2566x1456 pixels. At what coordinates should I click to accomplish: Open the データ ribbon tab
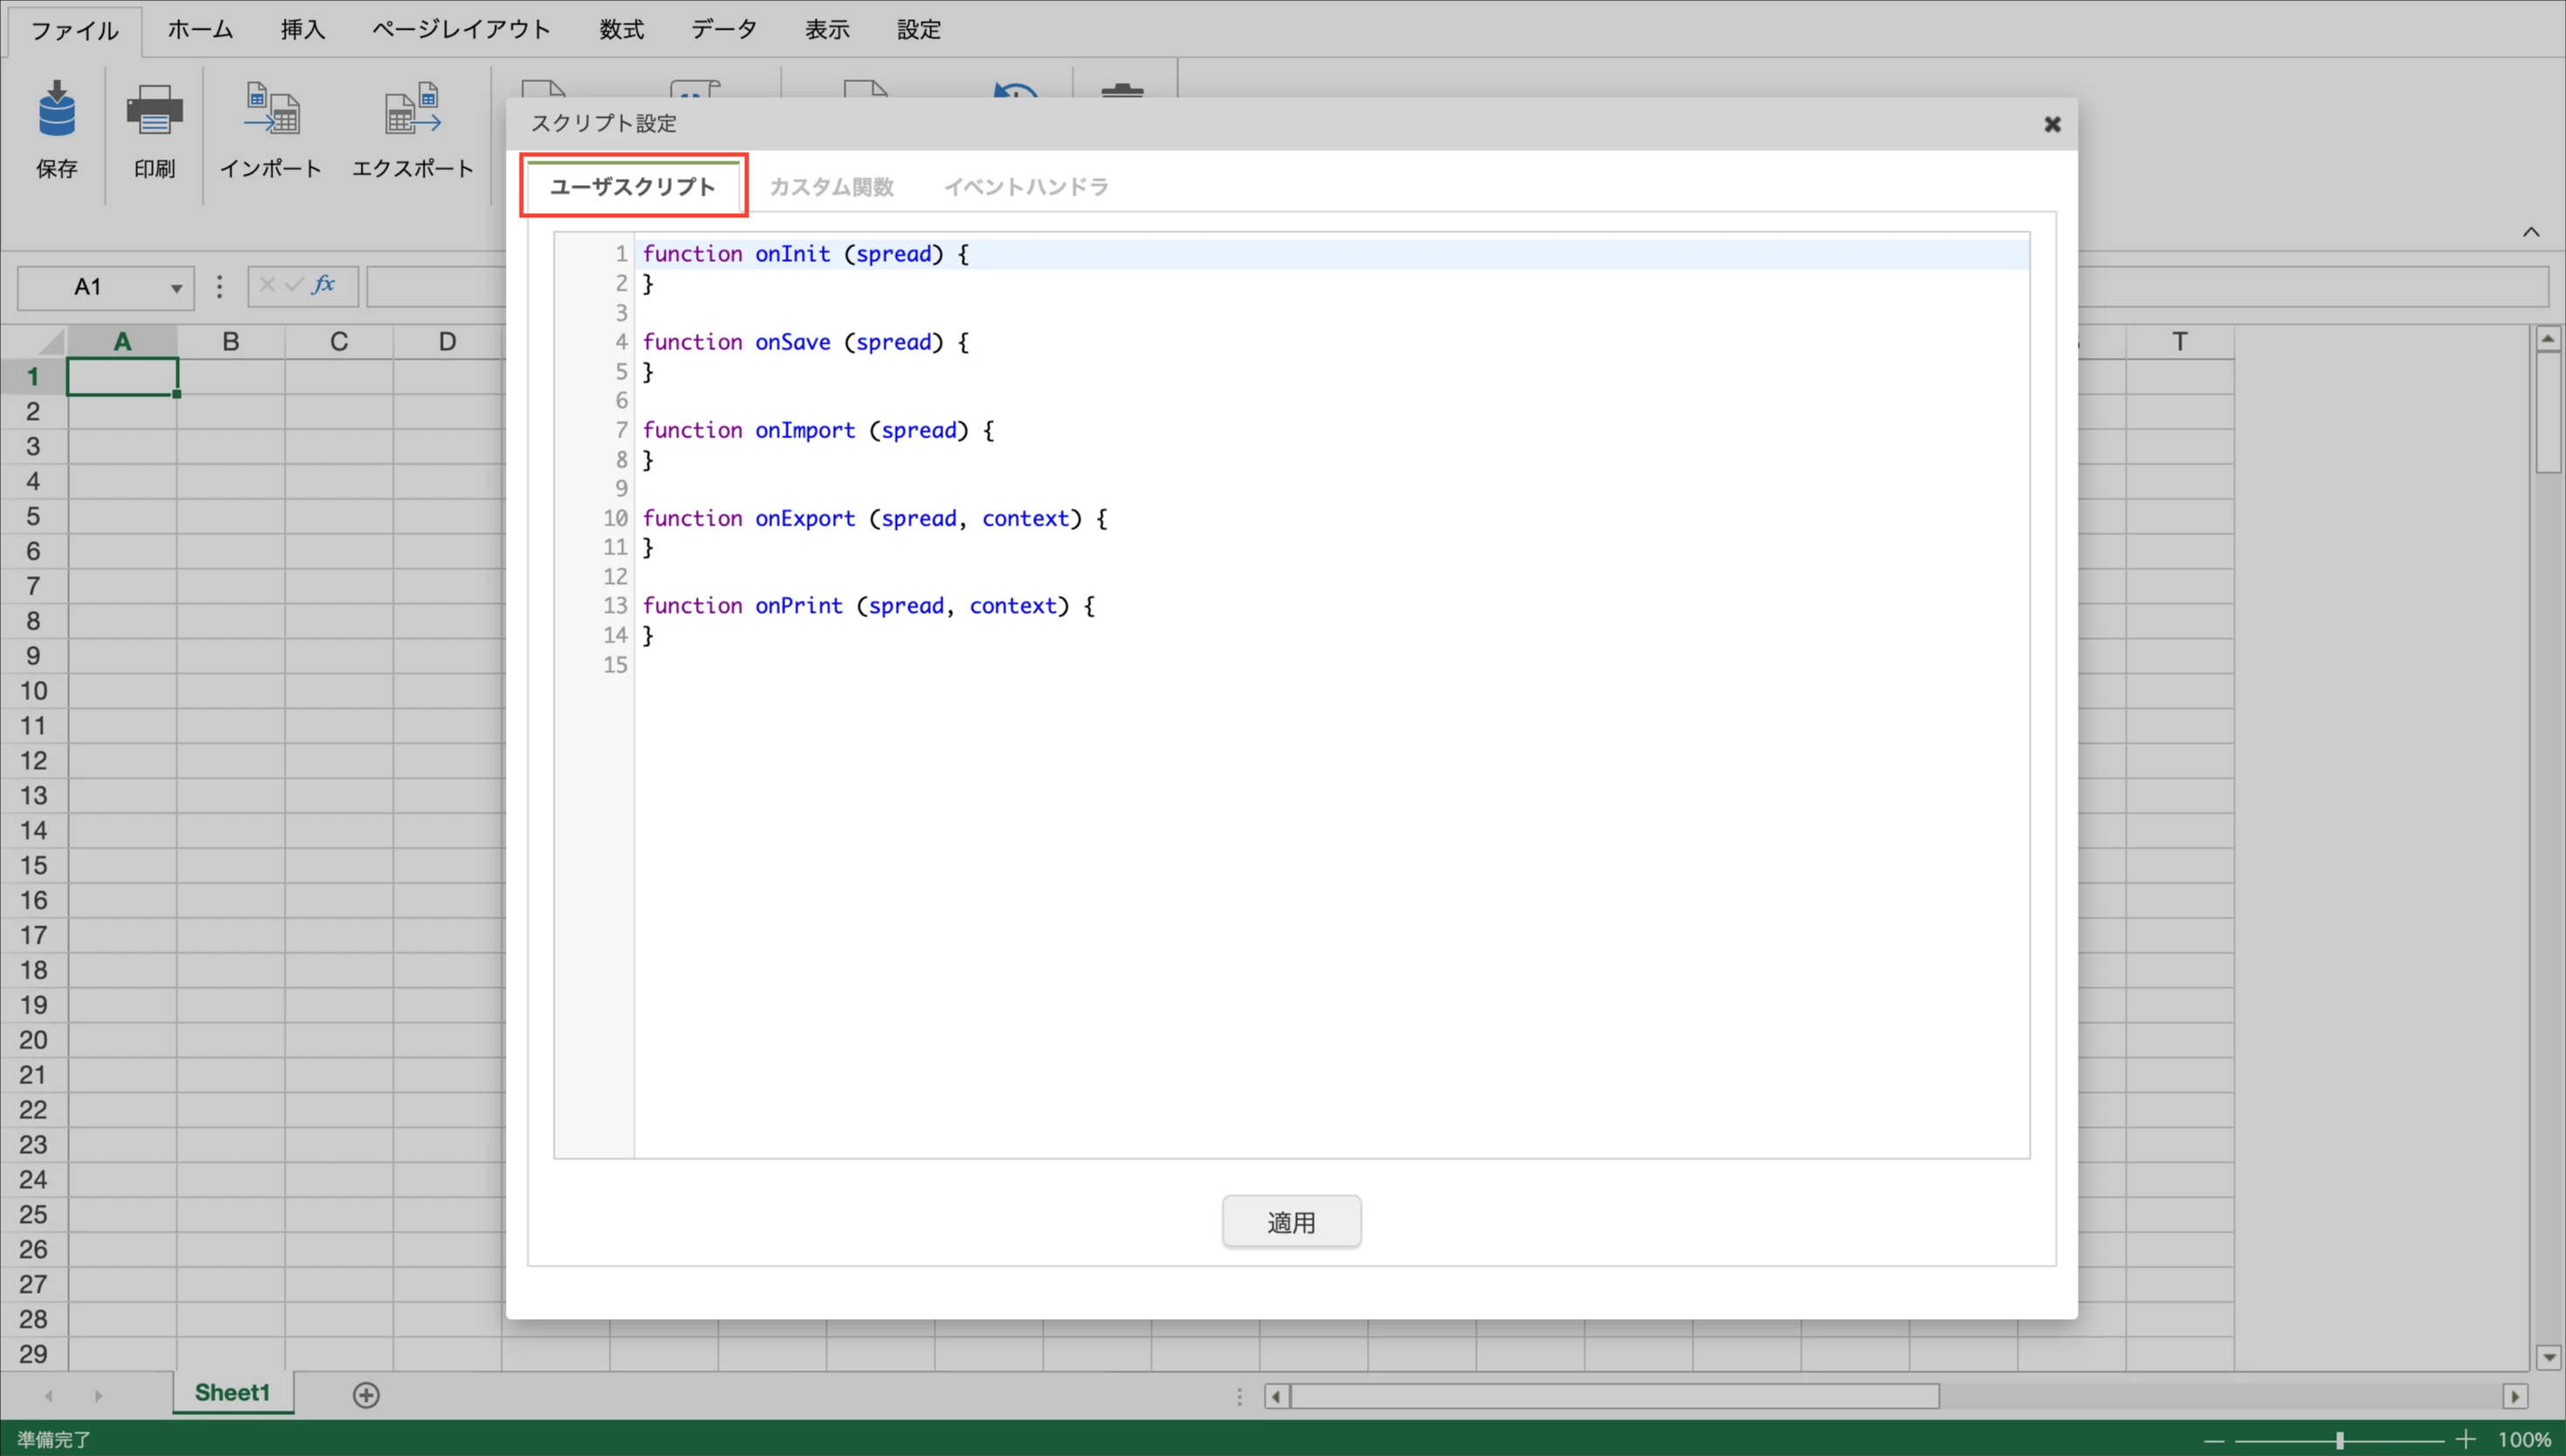pyautogui.click(x=723, y=30)
